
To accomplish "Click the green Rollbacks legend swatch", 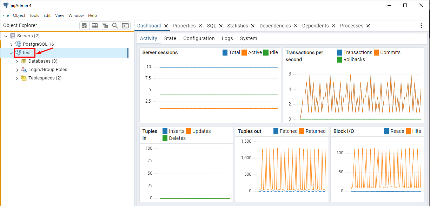I will coord(339,59).
